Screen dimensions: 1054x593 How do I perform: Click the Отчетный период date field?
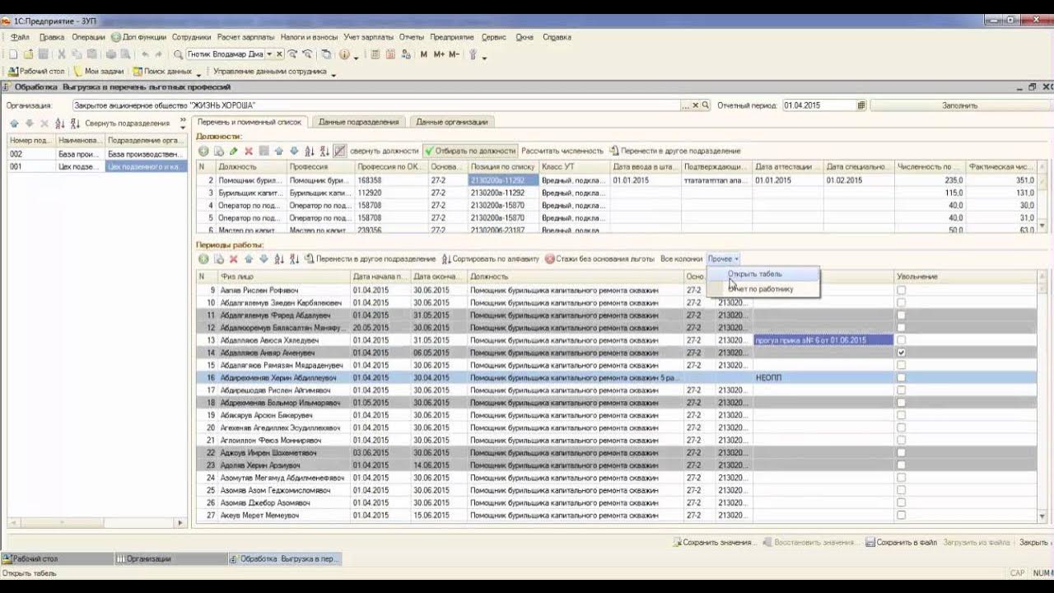(818, 105)
